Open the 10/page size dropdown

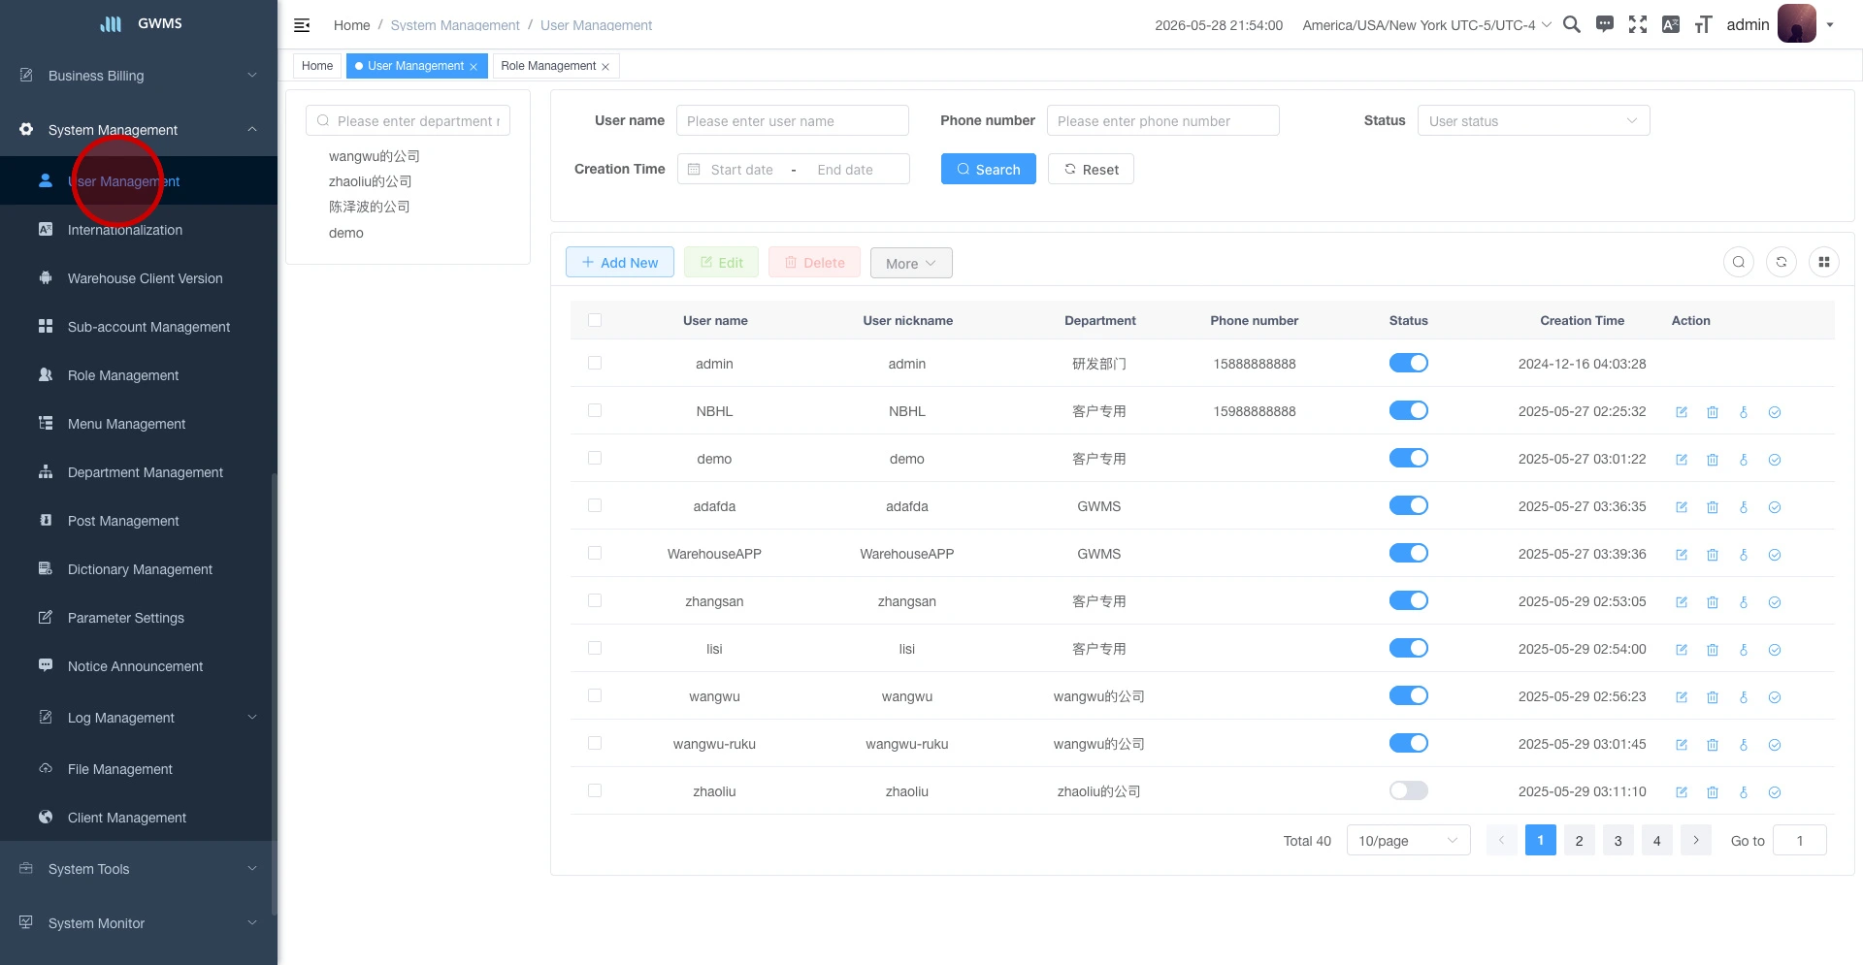coord(1409,840)
